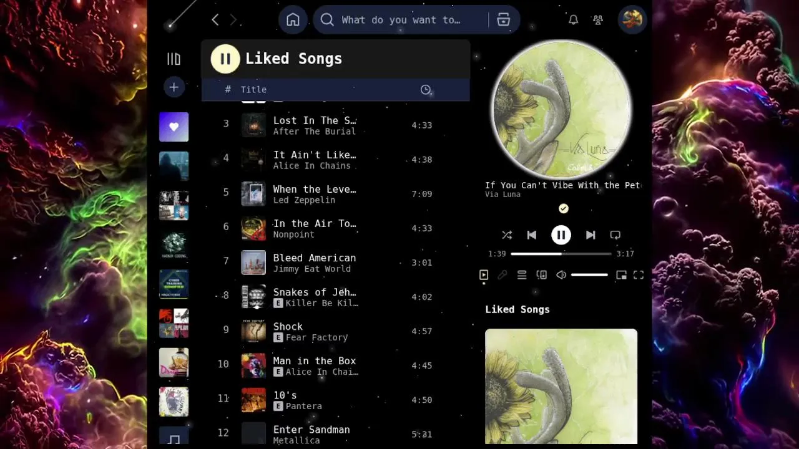Open the Via Luna artist link under now playing
This screenshot has width=799, height=449.
[x=502, y=195]
